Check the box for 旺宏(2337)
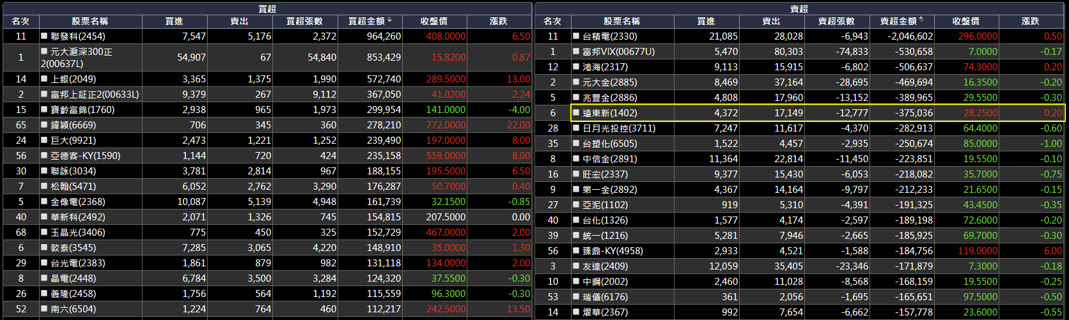This screenshot has height=320, width=1069. 576,174
